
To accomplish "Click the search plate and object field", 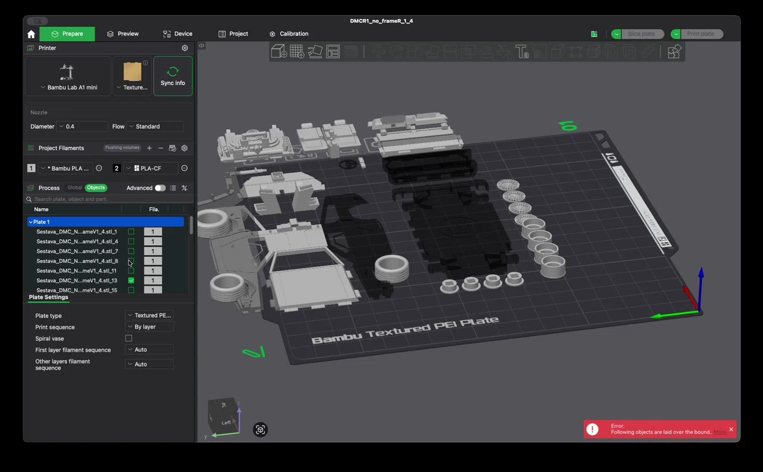I will 109,199.
